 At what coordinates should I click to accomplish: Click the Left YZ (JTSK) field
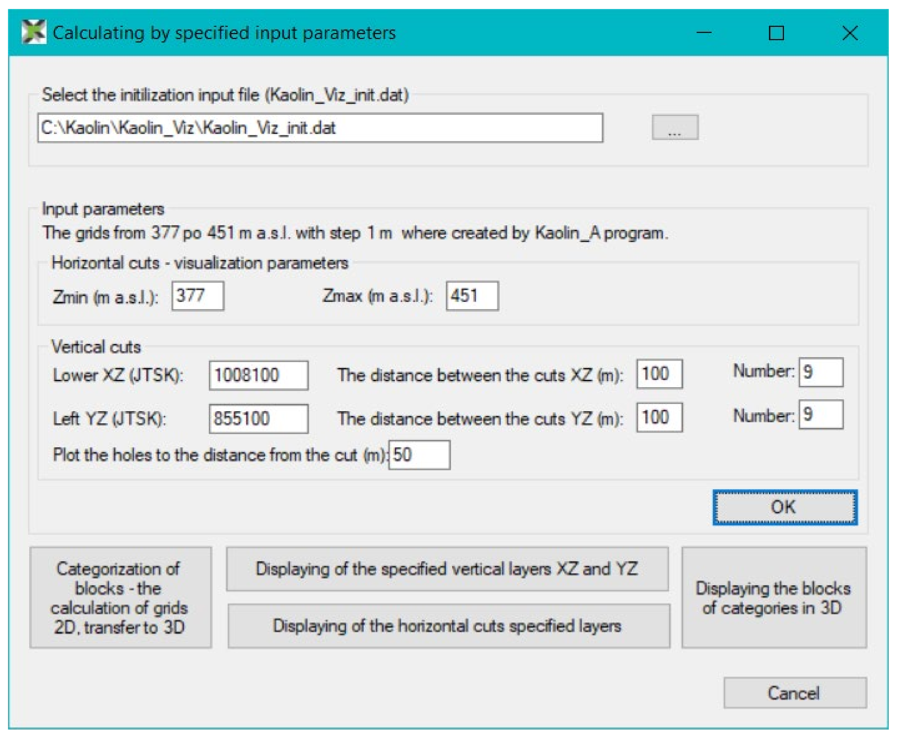point(258,419)
